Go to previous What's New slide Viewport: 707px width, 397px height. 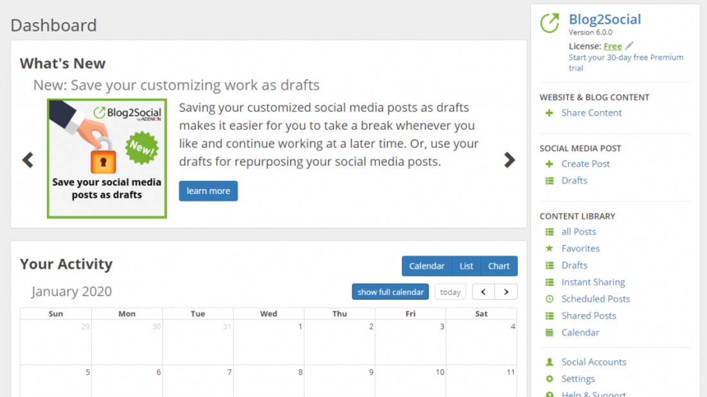(x=28, y=160)
